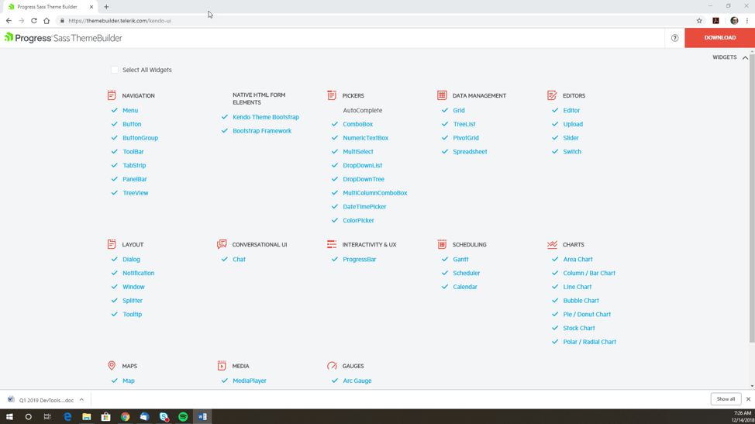Collapse the Widgets panel chevron
The width and height of the screenshot is (755, 424).
coord(745,57)
